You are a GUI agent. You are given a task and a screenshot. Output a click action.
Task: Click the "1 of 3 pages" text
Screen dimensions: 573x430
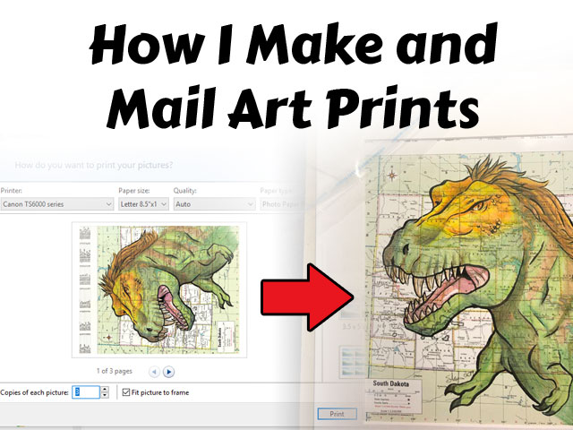coord(115,371)
